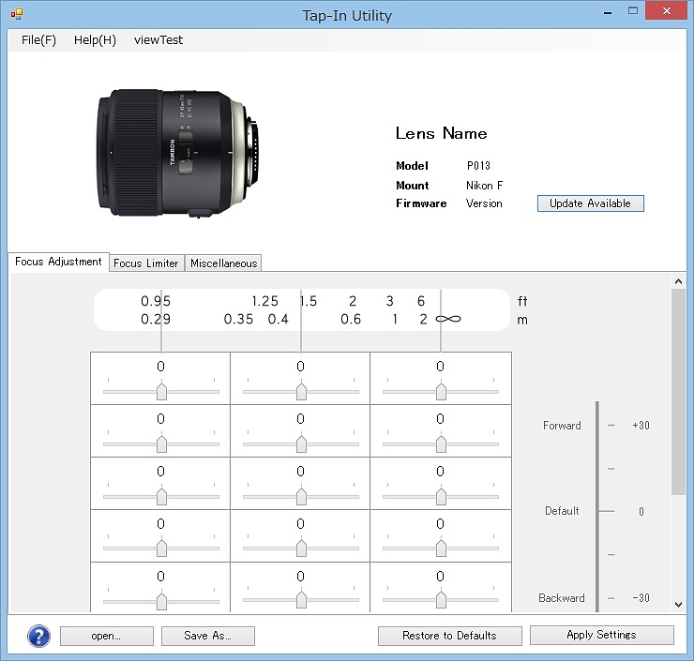The height and width of the screenshot is (661, 694).
Task: Click the infinity symbol on distance scale
Action: pos(448,319)
